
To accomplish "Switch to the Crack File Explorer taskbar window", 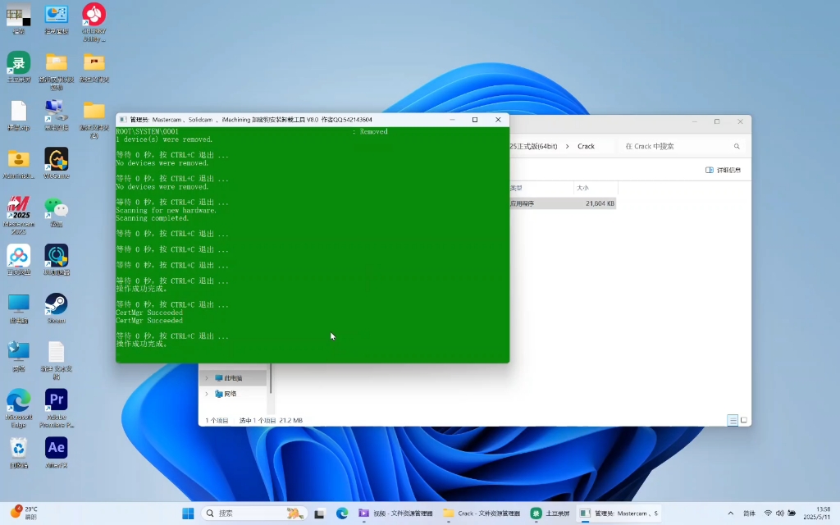I will [482, 514].
